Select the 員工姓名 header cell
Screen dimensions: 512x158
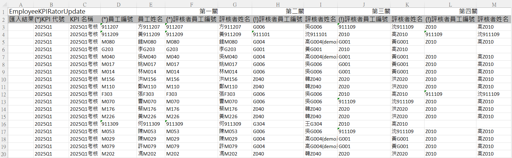[150, 19]
